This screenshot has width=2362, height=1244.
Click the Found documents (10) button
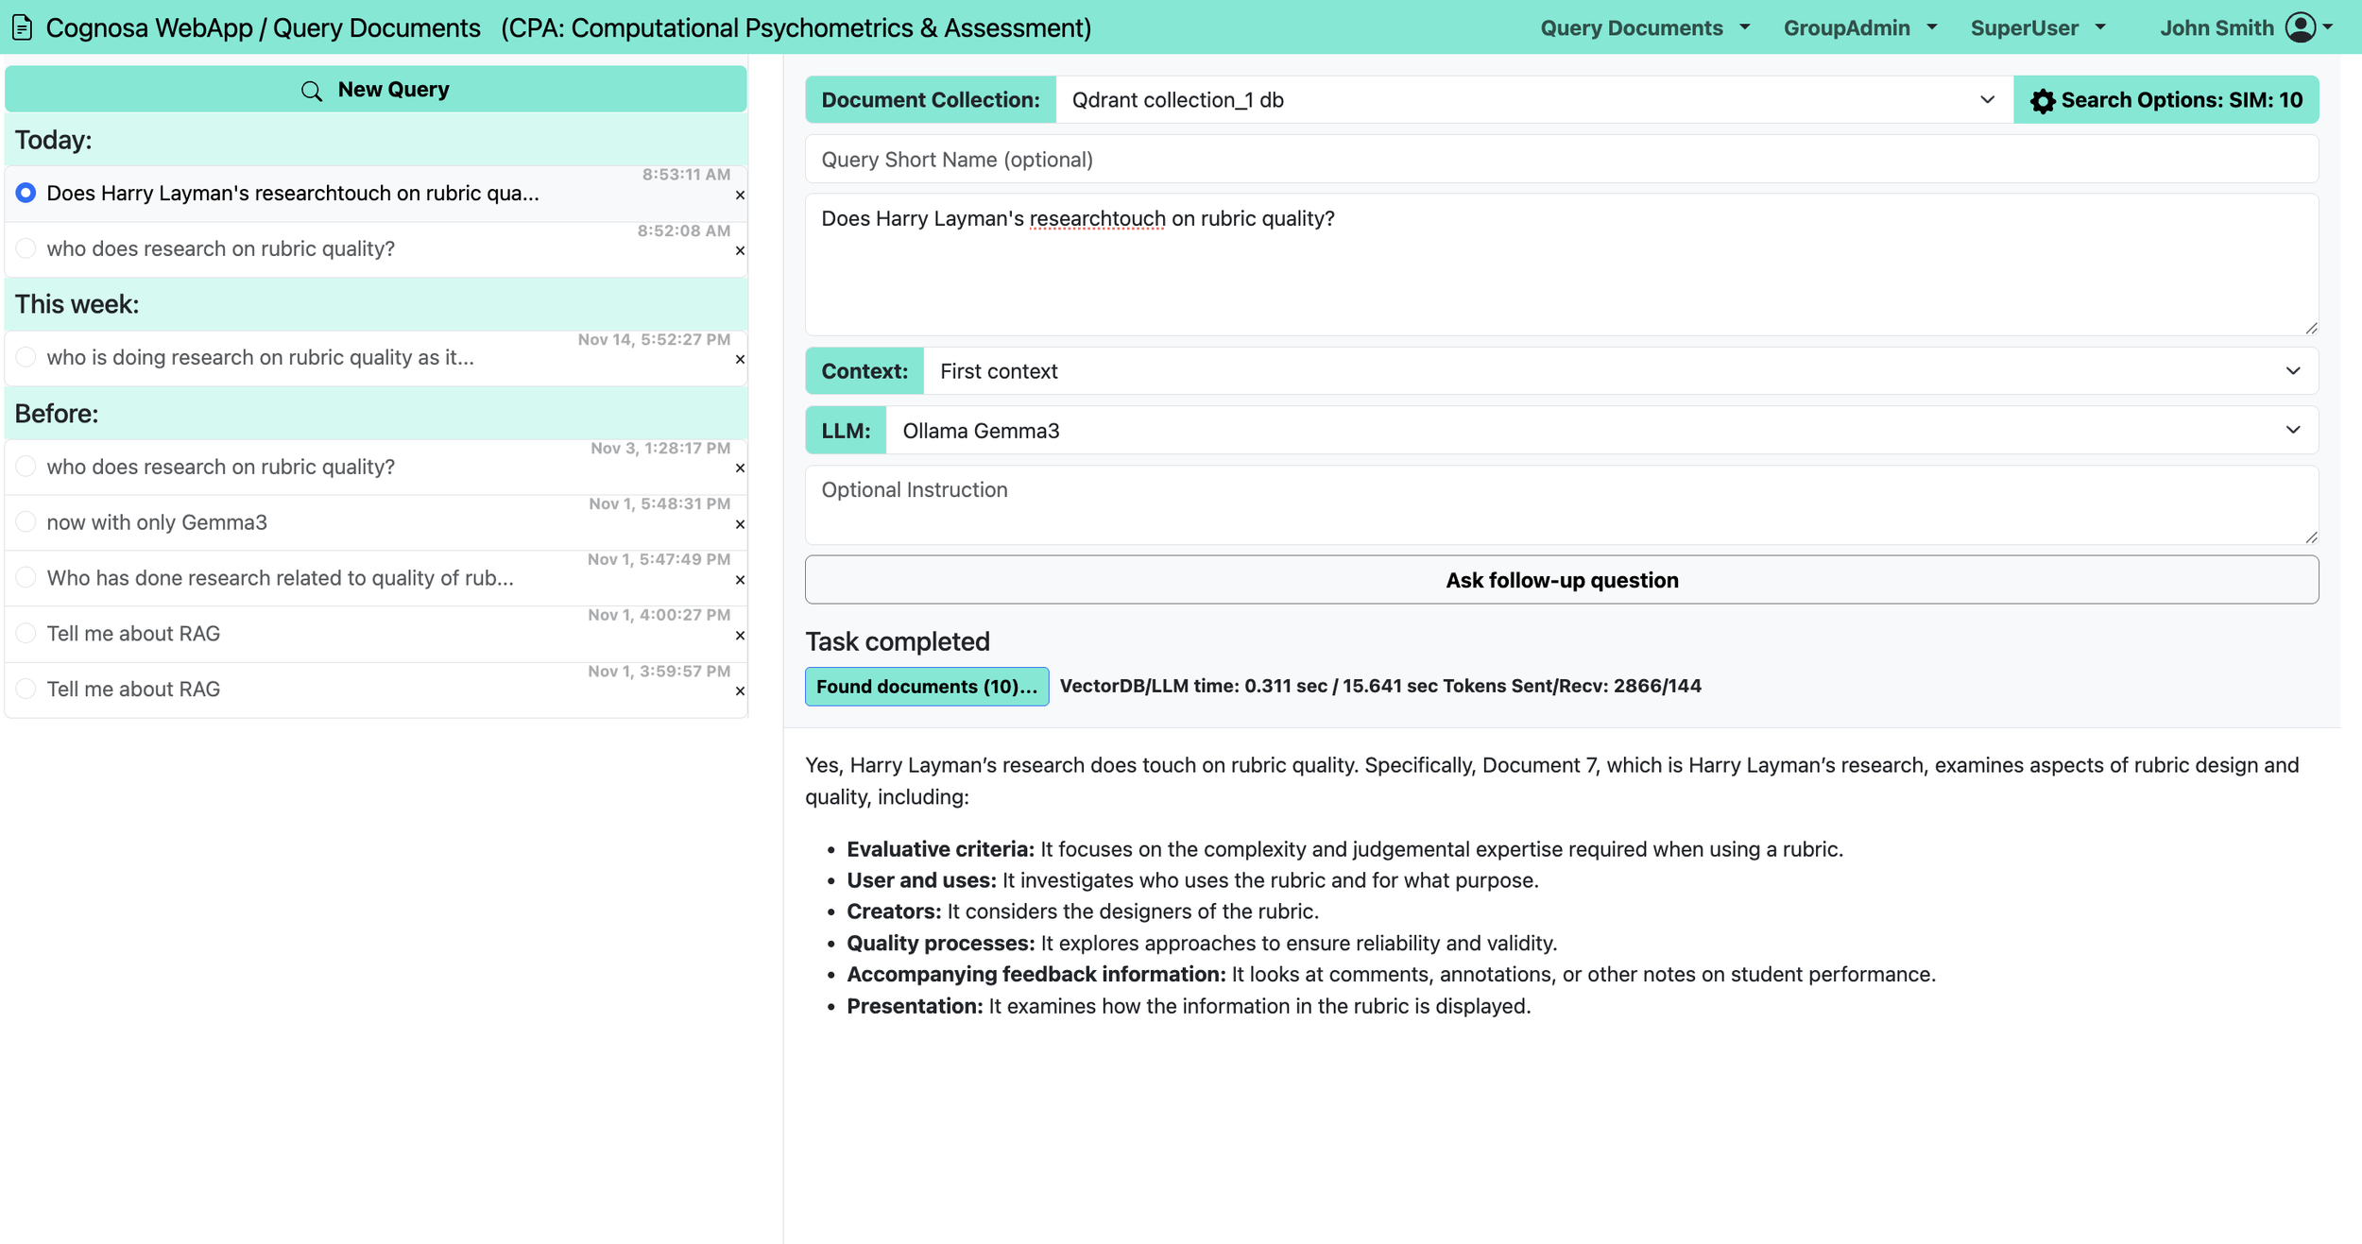[x=926, y=687]
